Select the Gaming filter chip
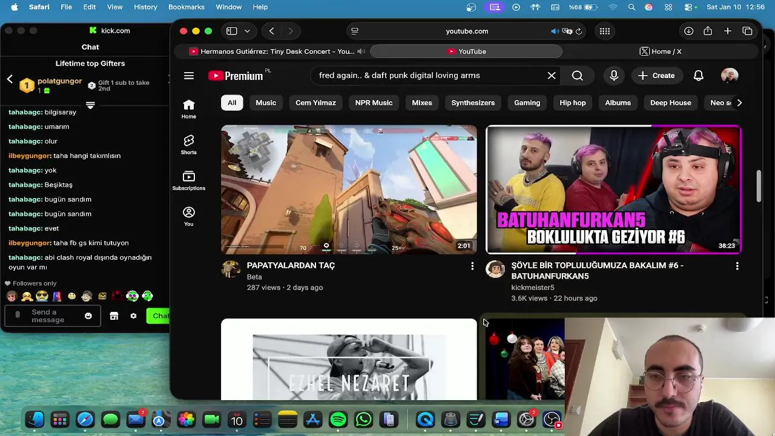775x436 pixels. click(x=527, y=103)
